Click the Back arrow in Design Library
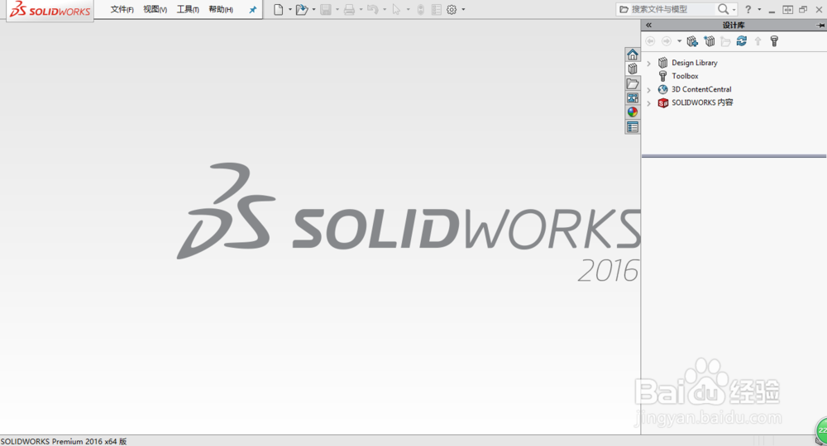Image resolution: width=827 pixels, height=446 pixels. [650, 41]
